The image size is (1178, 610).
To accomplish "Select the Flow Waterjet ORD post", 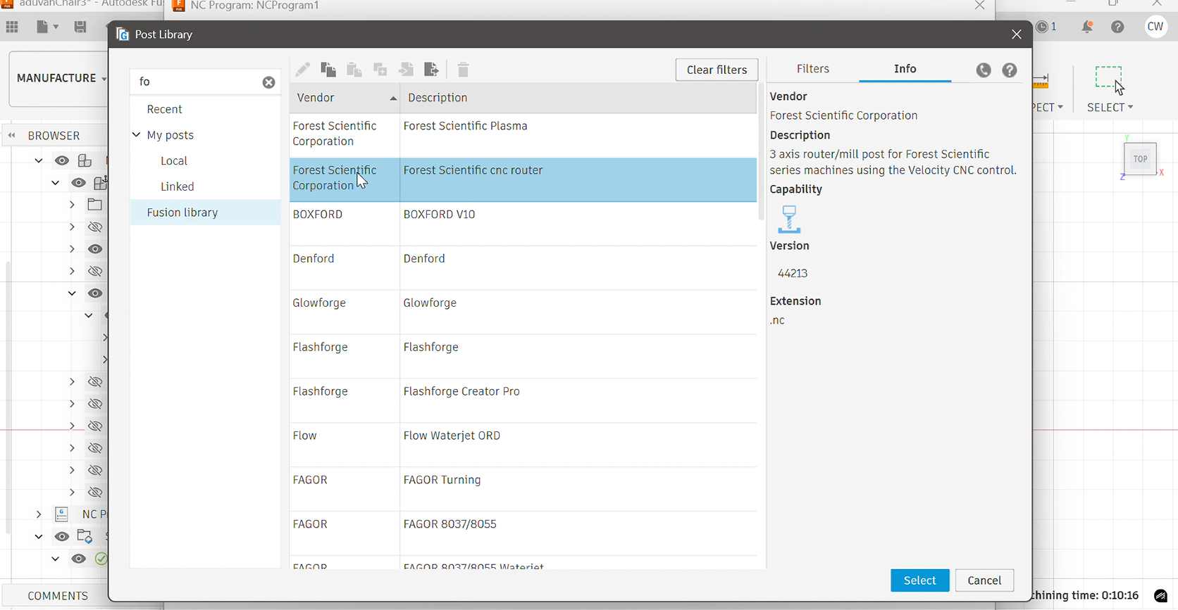I will pos(523,445).
